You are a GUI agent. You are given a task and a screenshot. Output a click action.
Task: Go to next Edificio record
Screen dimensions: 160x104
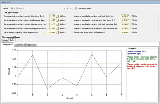point(67,9)
